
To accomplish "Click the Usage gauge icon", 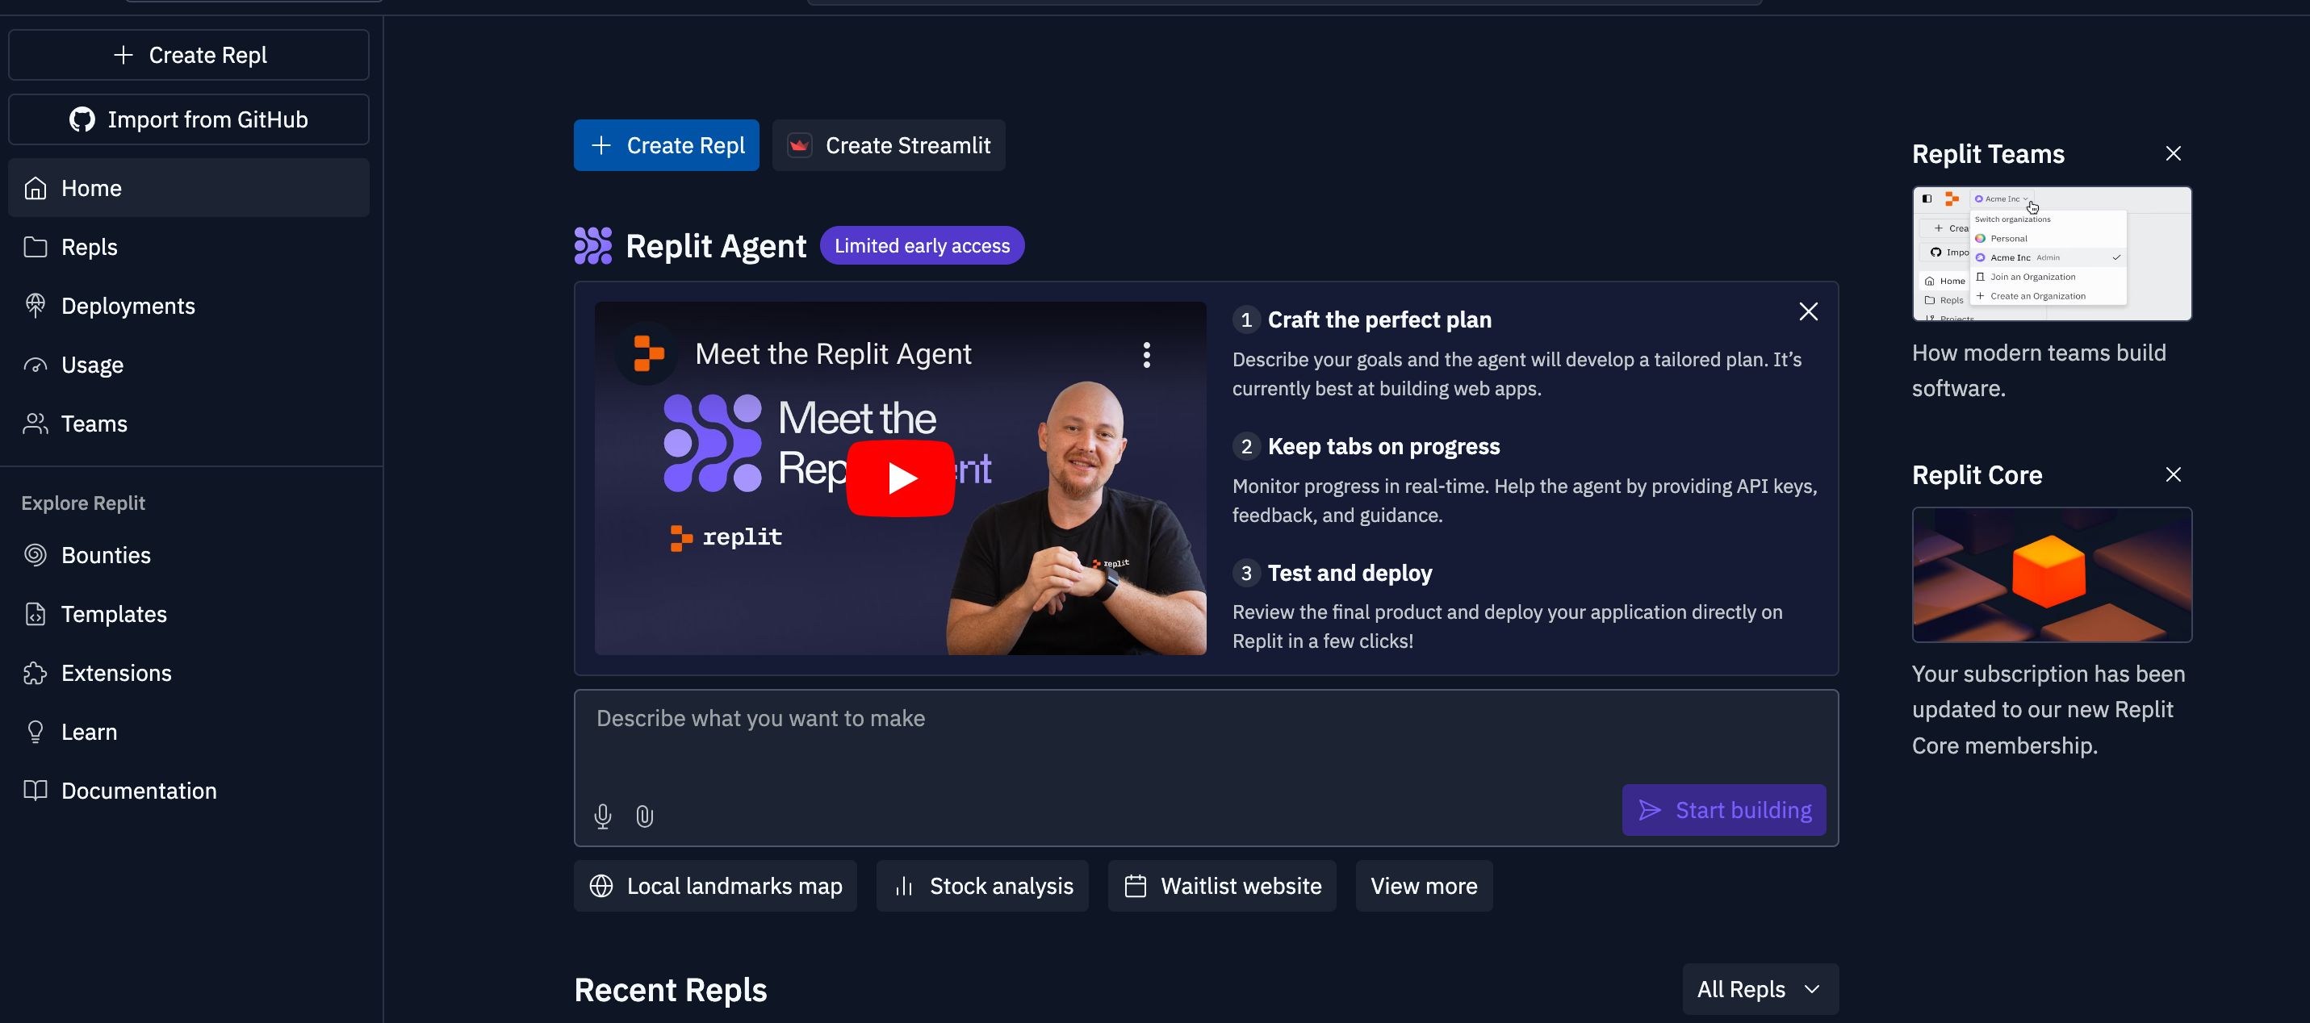I will [35, 365].
